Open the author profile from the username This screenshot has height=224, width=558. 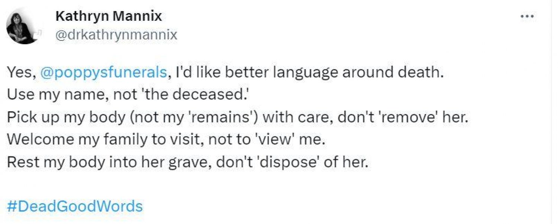[116, 35]
